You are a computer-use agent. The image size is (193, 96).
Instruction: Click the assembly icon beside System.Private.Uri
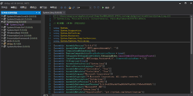coord(5,19)
